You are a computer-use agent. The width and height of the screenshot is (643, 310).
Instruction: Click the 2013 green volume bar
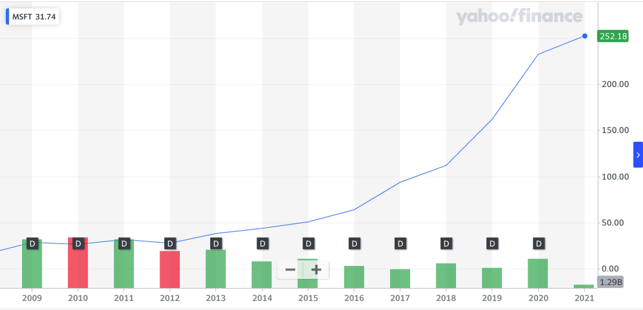pos(216,269)
